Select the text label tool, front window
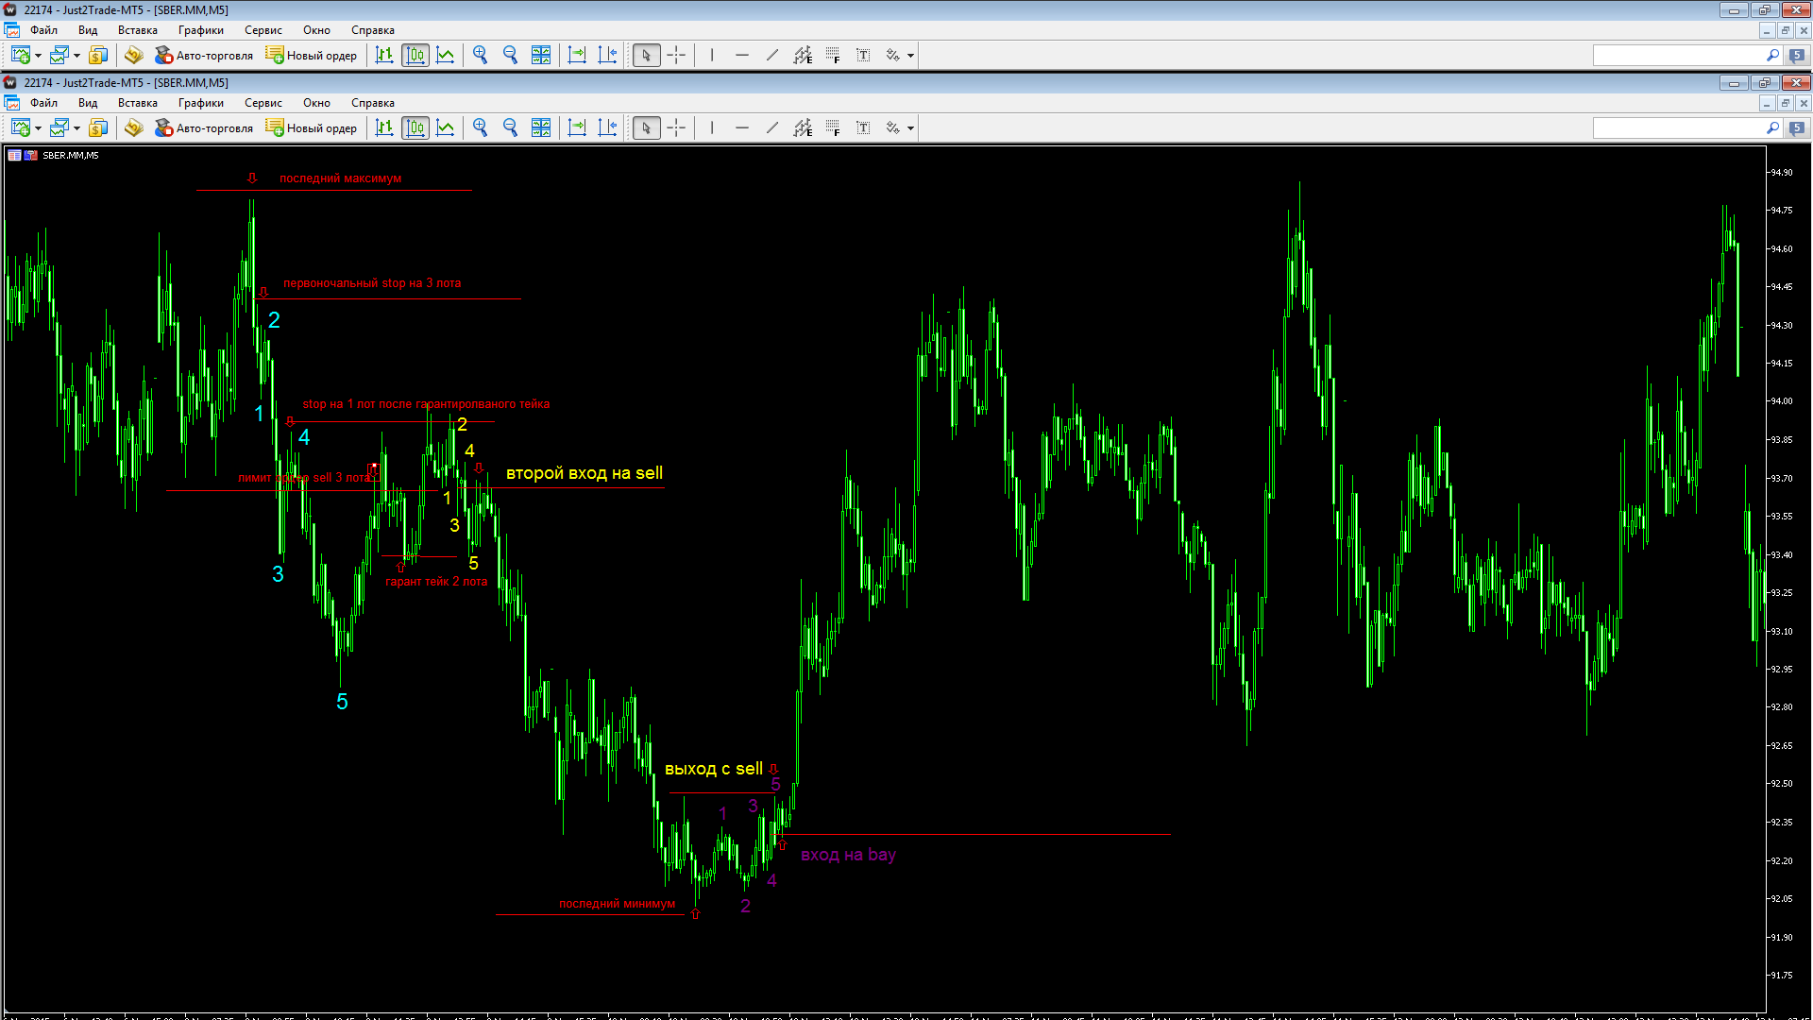Screen dimensions: 1813x1020 pyautogui.click(x=863, y=128)
